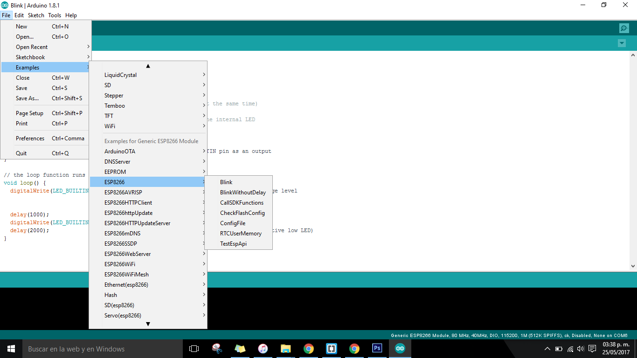Open the Help menu
The height and width of the screenshot is (358, 637).
pos(71,15)
